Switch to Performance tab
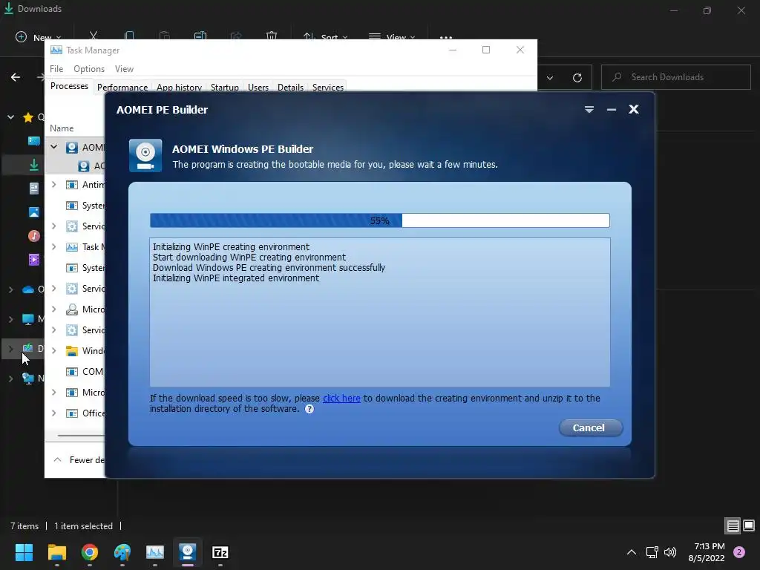This screenshot has width=760, height=570. pos(122,88)
